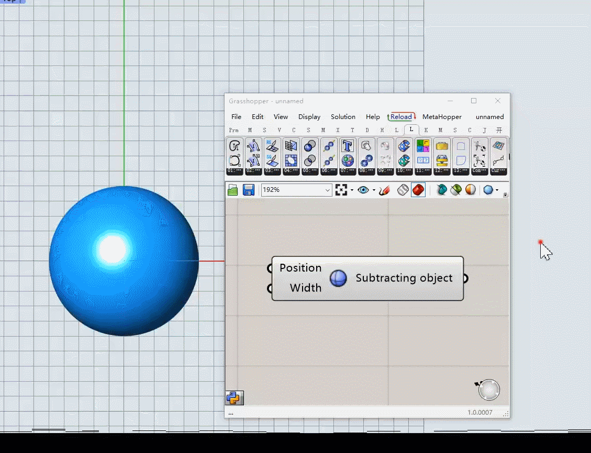591x453 pixels.
Task: Switch to the K component tab
Action: pos(426,130)
